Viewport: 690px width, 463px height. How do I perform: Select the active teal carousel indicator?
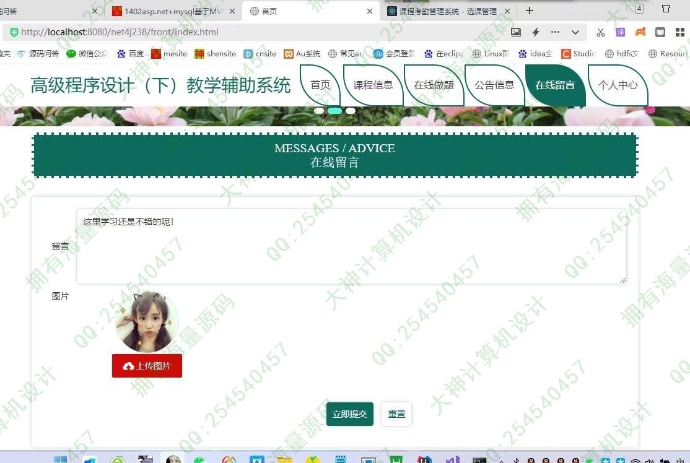335,111
